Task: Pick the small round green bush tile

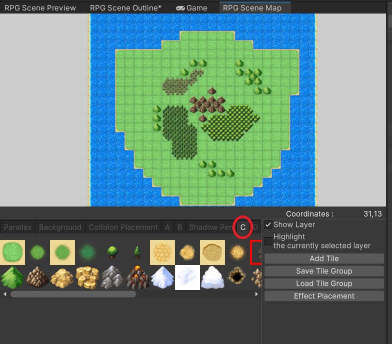Action: pyautogui.click(x=37, y=252)
